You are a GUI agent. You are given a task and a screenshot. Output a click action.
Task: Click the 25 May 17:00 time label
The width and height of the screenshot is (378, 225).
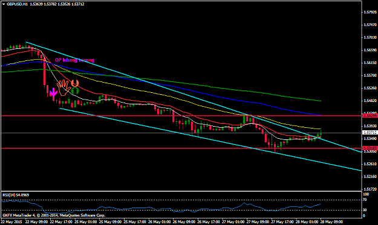(134, 221)
